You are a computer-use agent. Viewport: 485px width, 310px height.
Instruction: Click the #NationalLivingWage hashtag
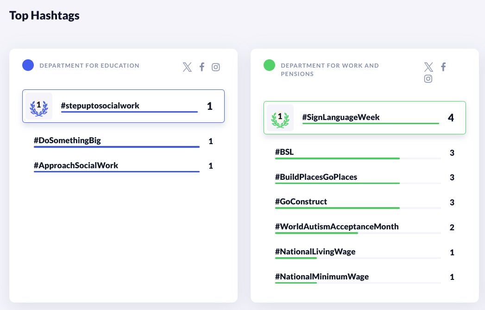(x=315, y=252)
